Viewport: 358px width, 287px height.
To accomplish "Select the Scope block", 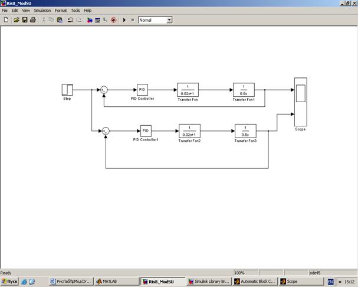I will [301, 102].
